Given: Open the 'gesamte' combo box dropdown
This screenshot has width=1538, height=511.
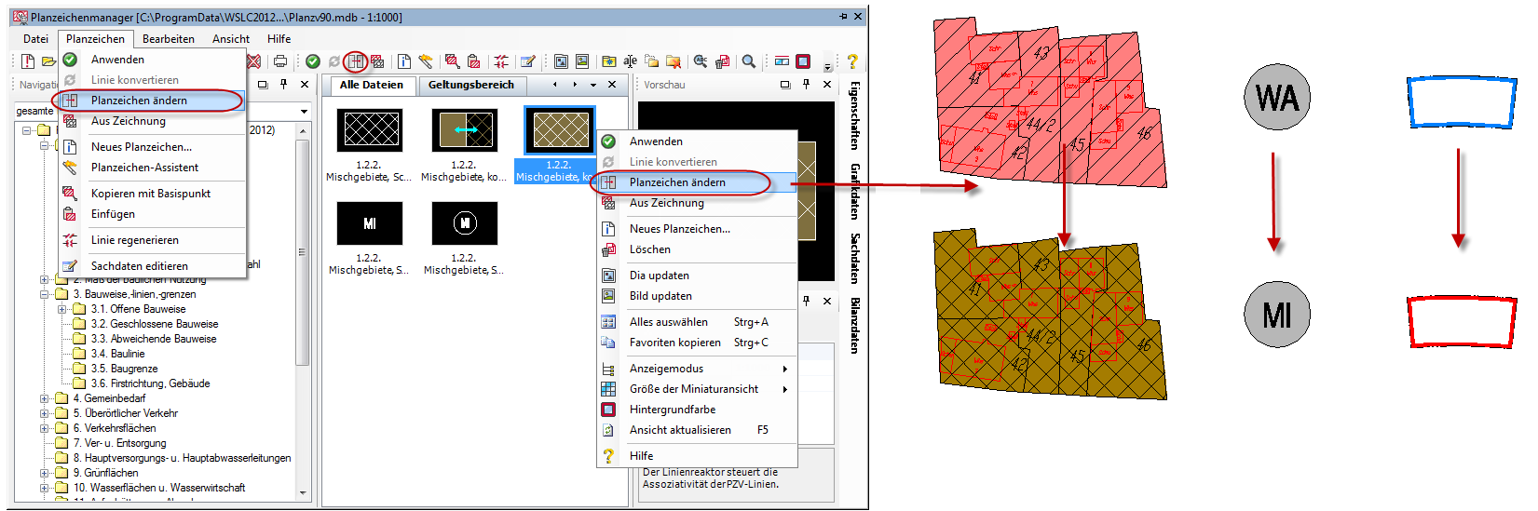Looking at the screenshot, I should 304,112.
